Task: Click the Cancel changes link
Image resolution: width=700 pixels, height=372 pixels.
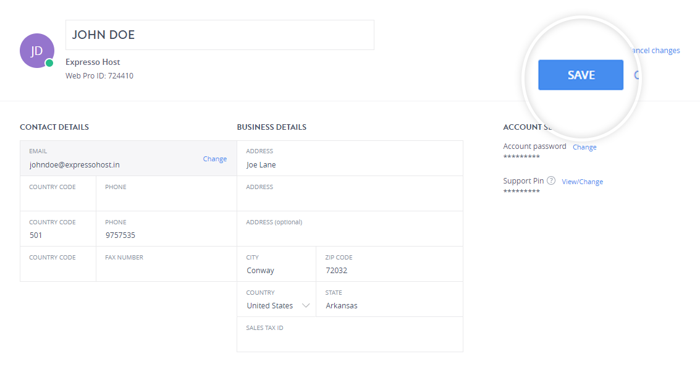Action: [x=656, y=51]
